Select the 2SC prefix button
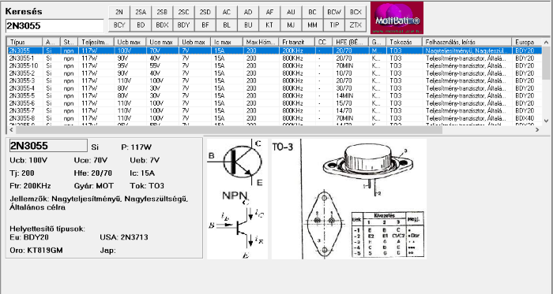This screenshot has width=553, height=294. (x=184, y=12)
